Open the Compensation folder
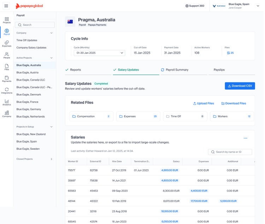 coord(92,116)
